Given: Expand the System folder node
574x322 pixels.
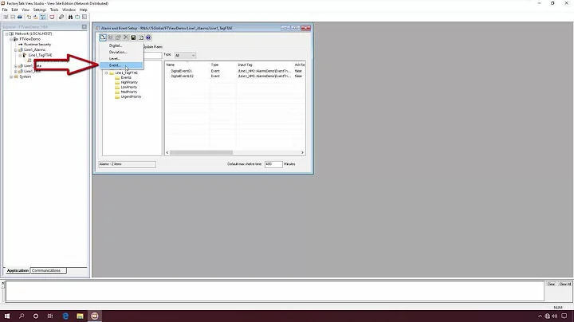Looking at the screenshot, I should (11, 77).
